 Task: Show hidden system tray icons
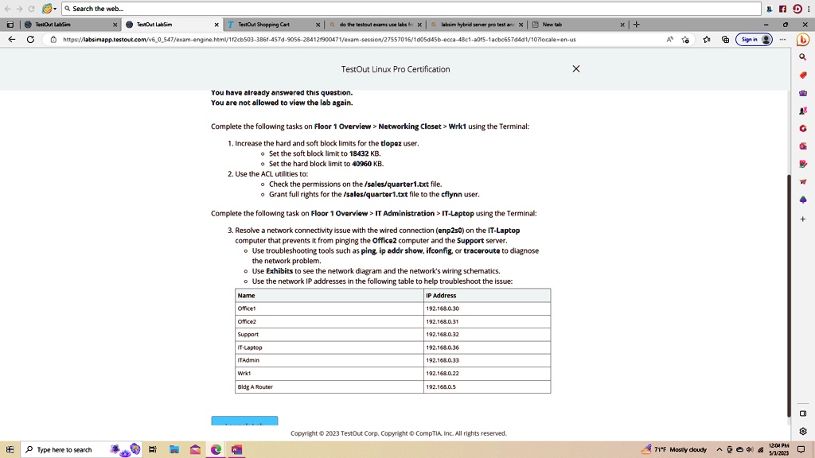pyautogui.click(x=719, y=450)
